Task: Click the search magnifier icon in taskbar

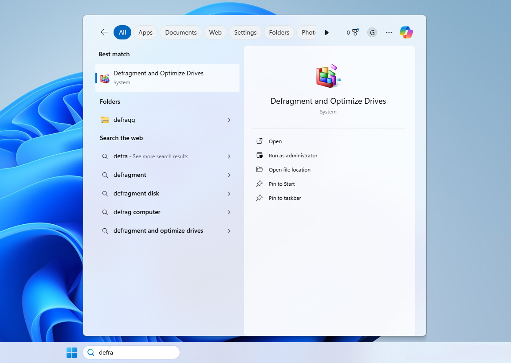Action: [x=91, y=352]
